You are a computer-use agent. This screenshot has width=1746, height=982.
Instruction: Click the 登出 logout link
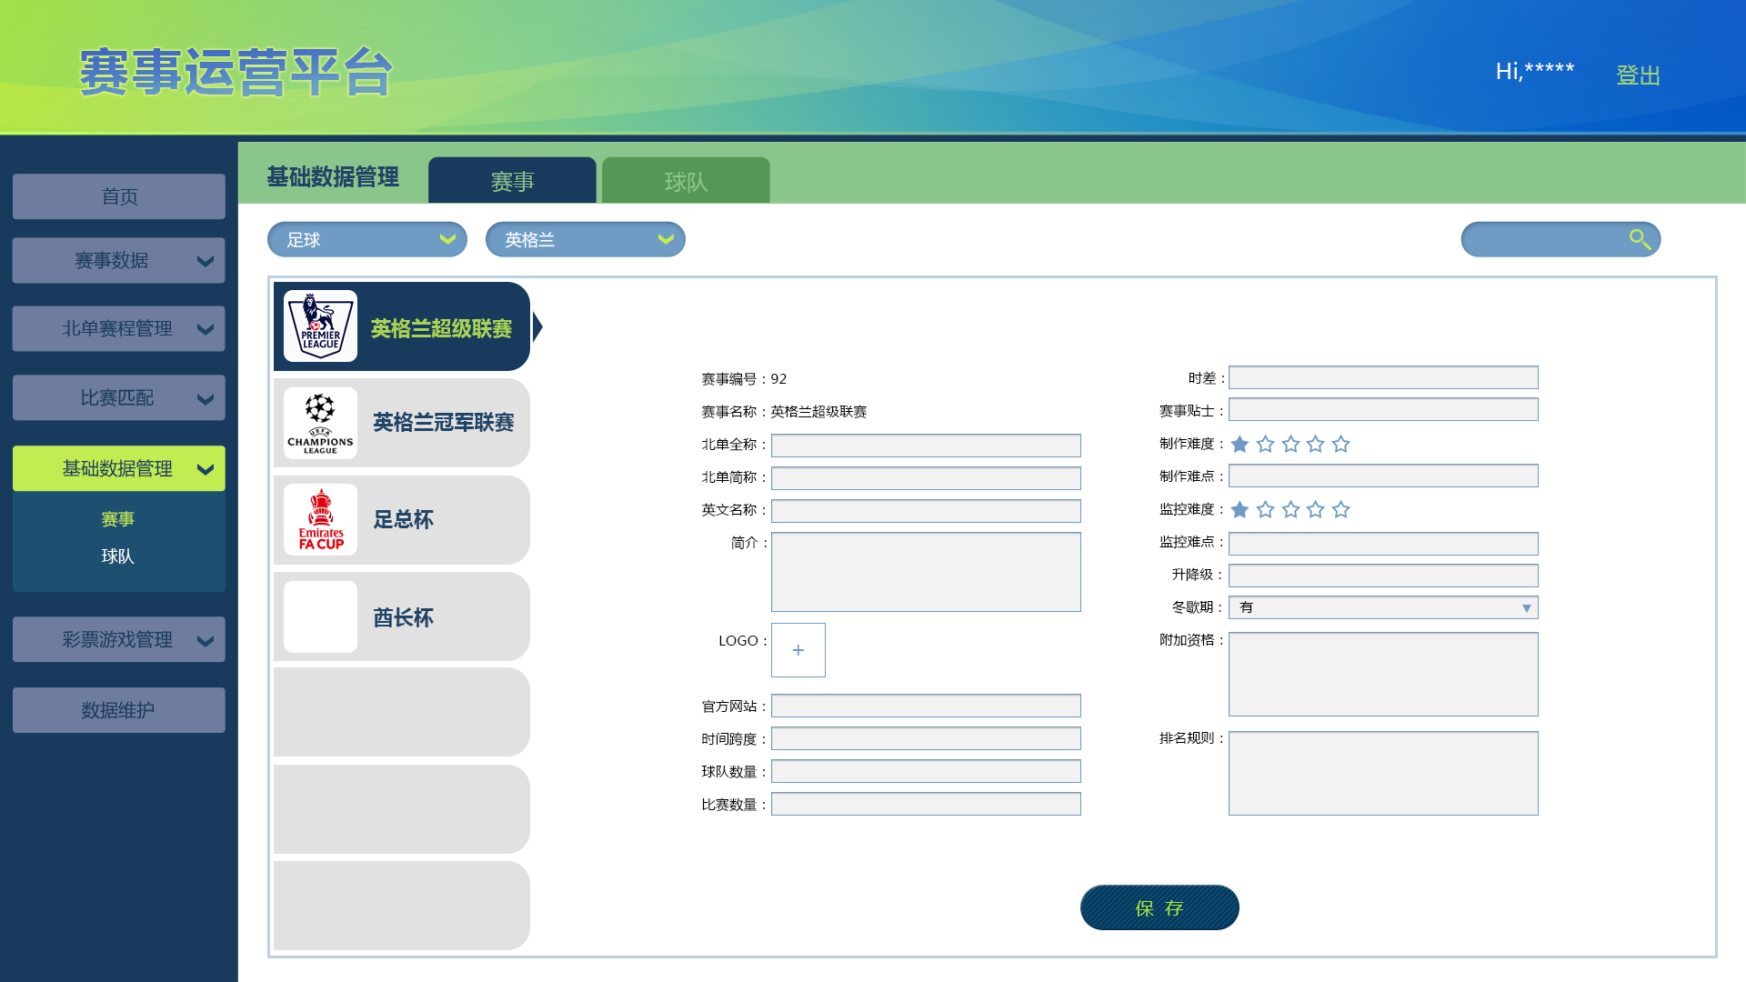pos(1638,75)
